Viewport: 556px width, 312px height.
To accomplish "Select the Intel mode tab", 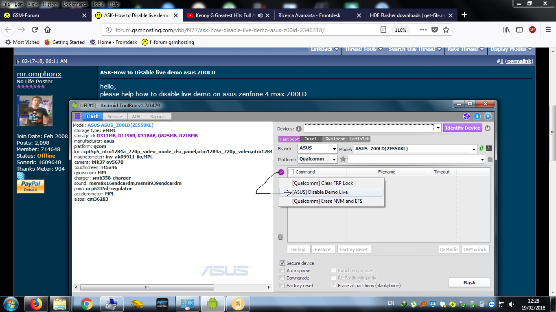I will tap(311, 139).
